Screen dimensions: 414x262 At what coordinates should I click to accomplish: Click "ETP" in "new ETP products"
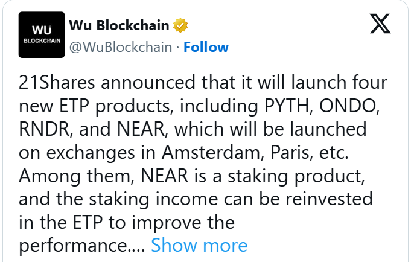pyautogui.click(x=74, y=106)
